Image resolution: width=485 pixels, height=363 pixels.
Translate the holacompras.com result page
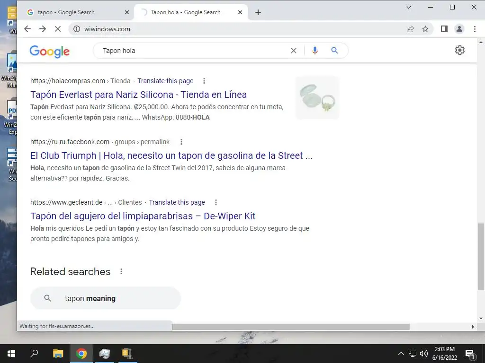tap(165, 81)
